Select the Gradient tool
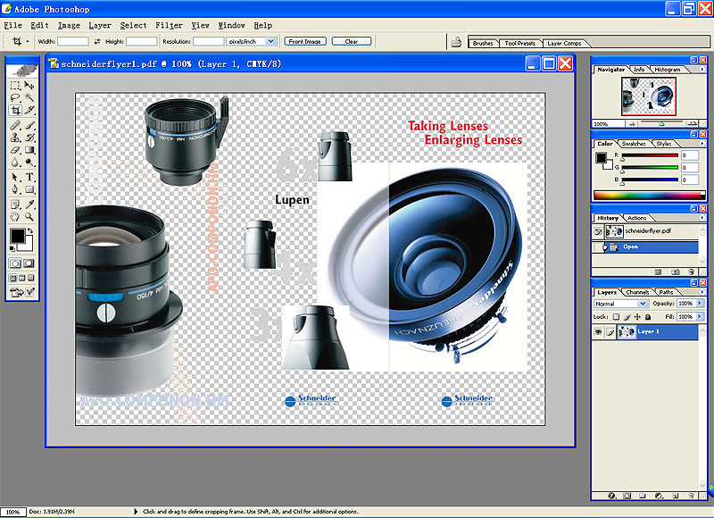The image size is (714, 518). pos(29,149)
